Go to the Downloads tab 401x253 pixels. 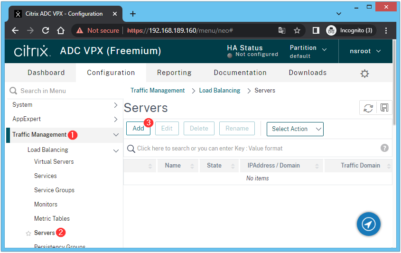[x=308, y=73]
